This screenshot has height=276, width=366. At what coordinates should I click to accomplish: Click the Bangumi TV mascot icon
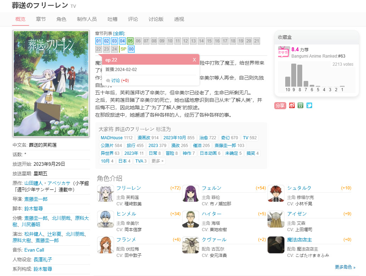283,52
